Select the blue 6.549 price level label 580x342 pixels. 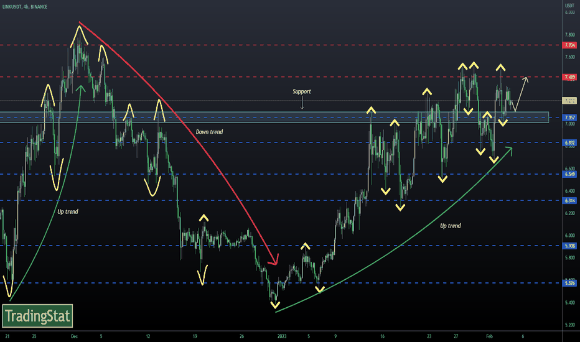569,174
